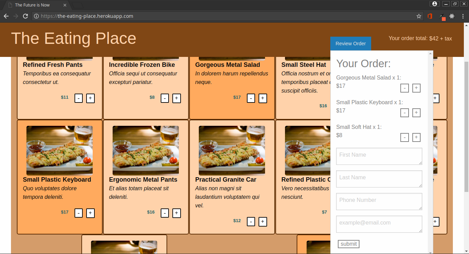Click plus on Practical Granite Car card
Screen dimensions: 469x254
click(263, 222)
